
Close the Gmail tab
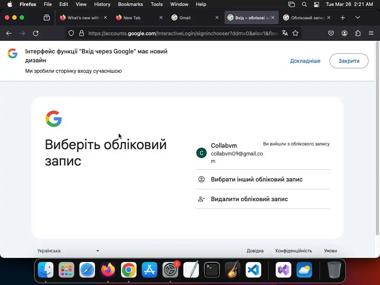click(217, 18)
